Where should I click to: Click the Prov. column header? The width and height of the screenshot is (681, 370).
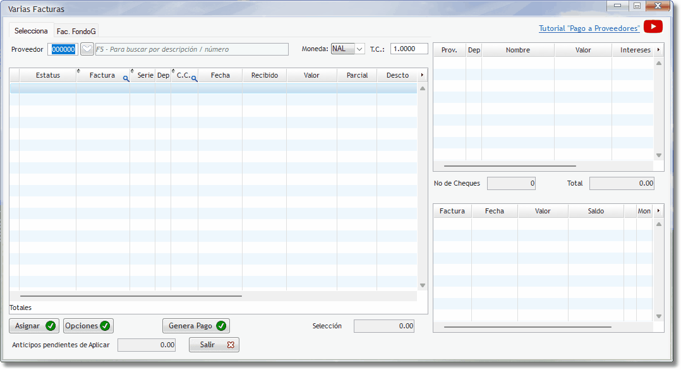[x=449, y=50]
